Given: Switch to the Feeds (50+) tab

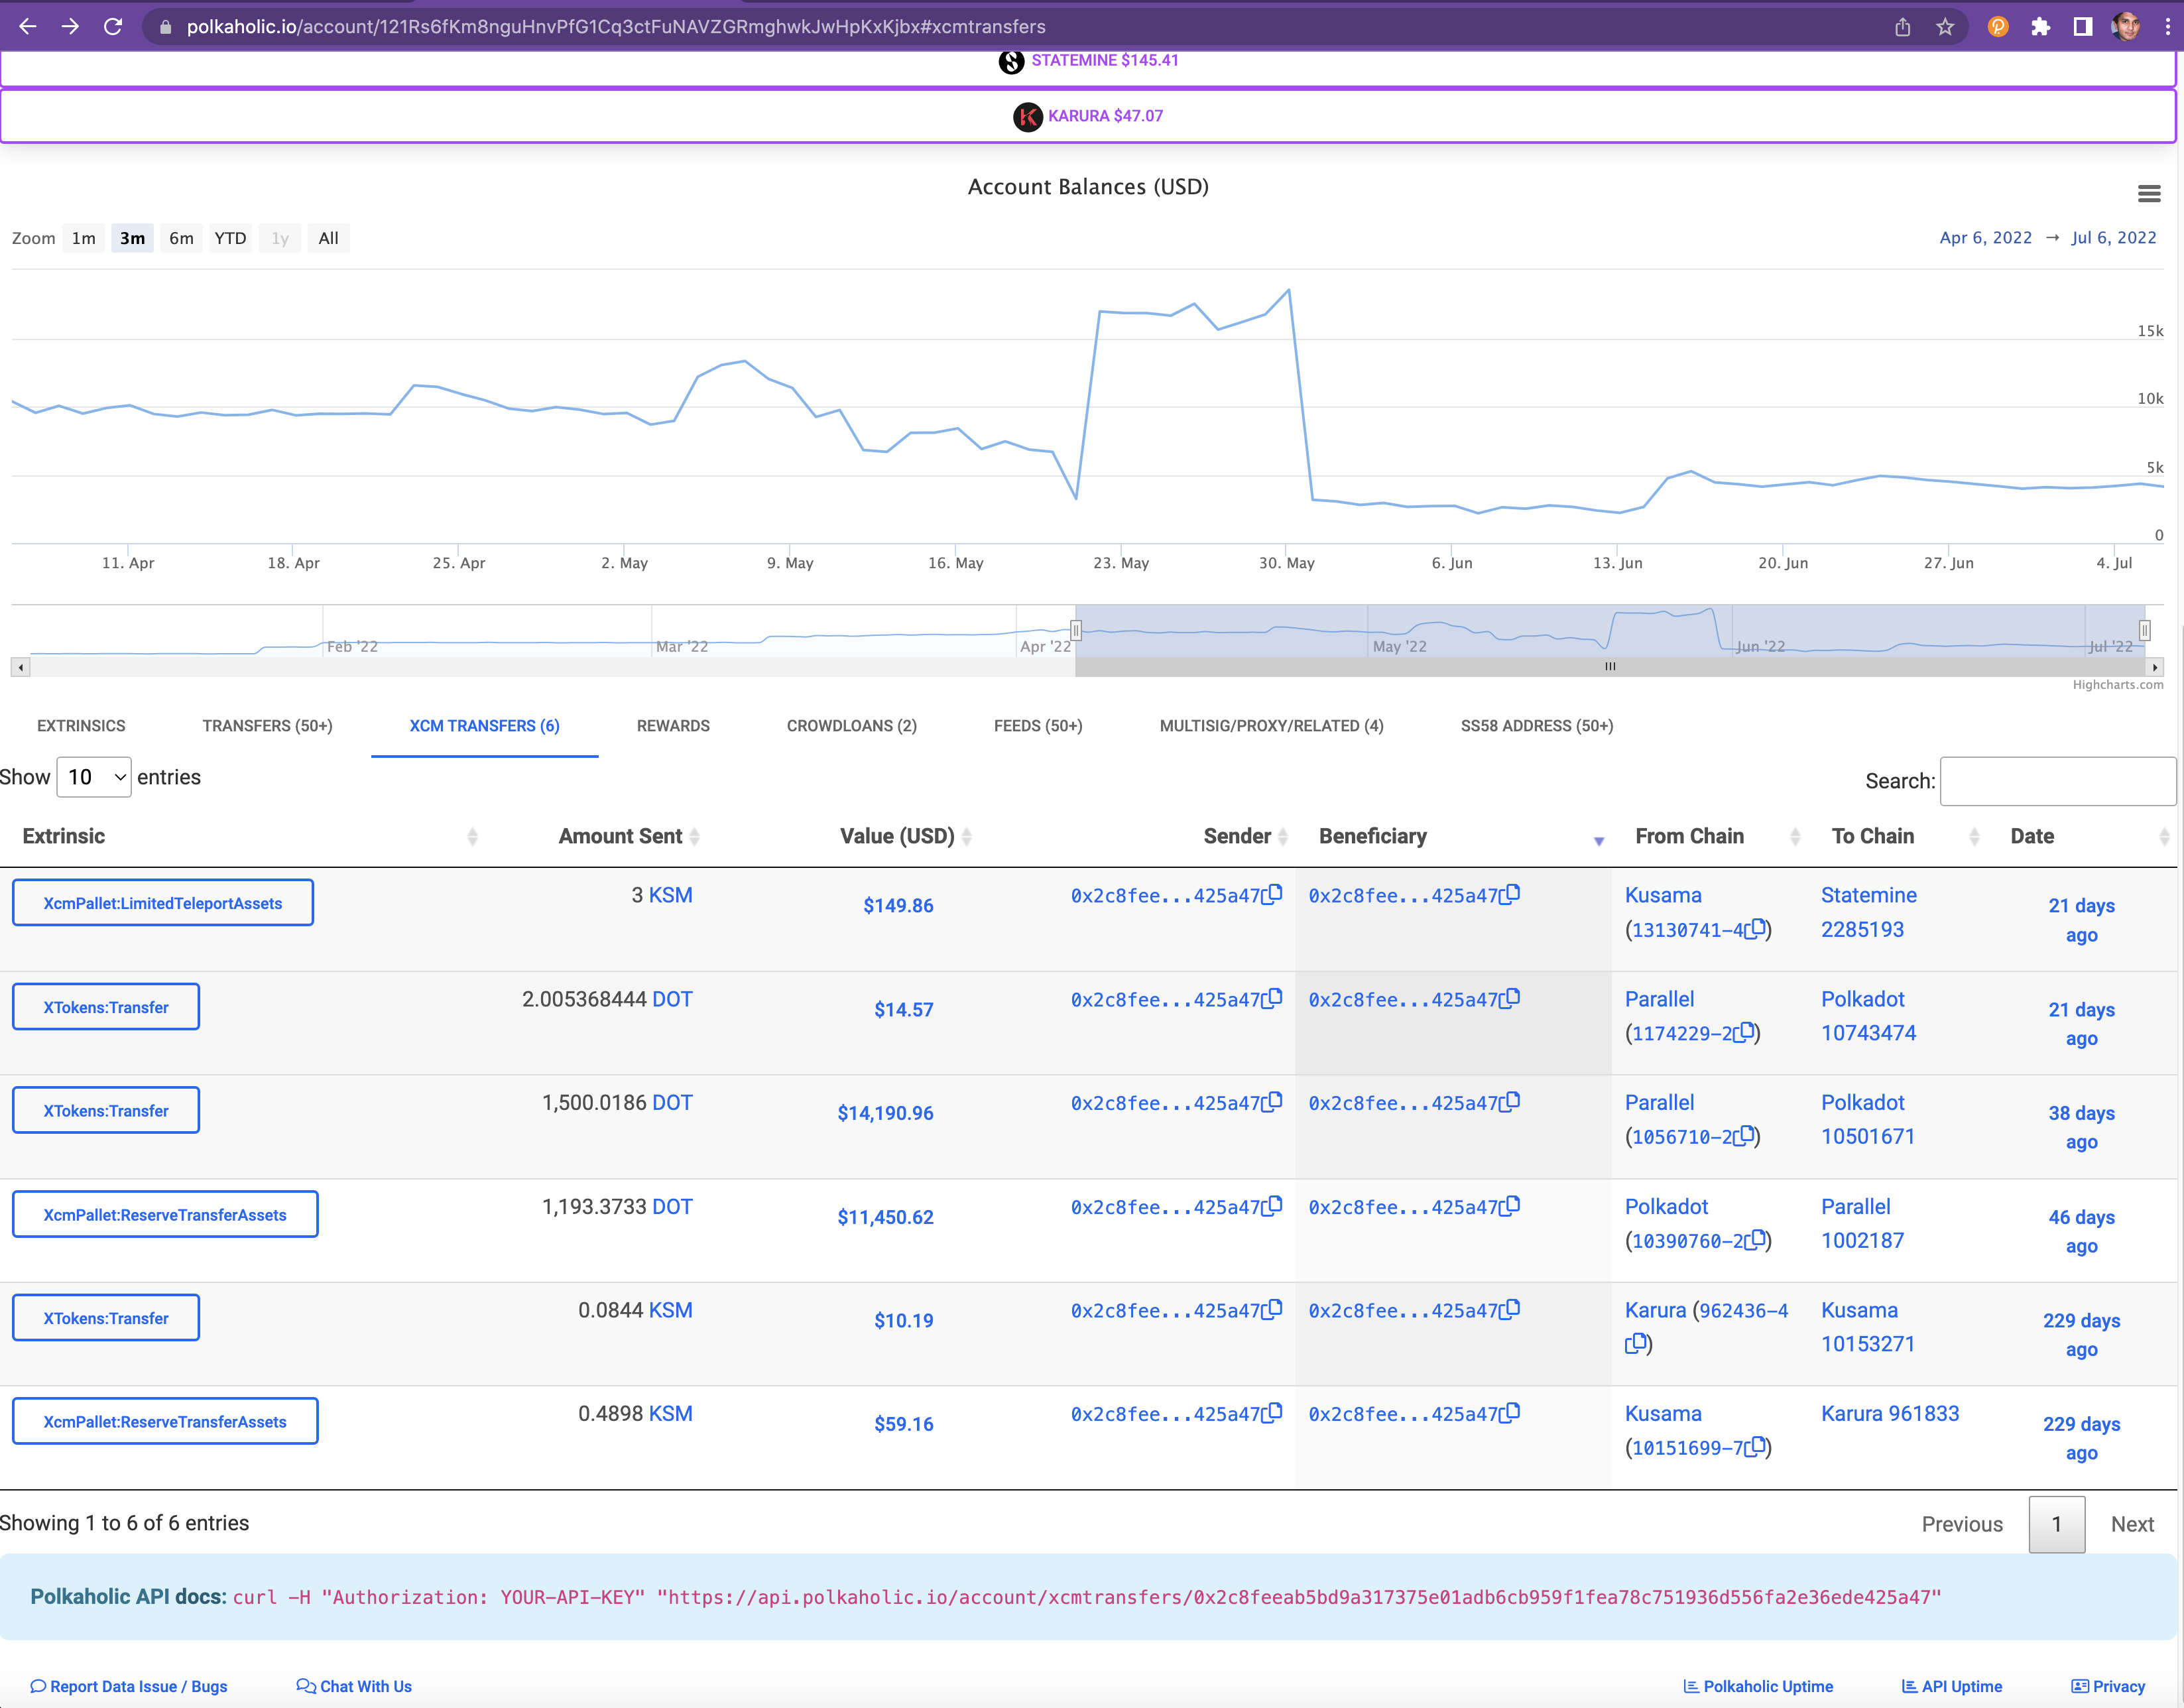Looking at the screenshot, I should click(x=1038, y=726).
